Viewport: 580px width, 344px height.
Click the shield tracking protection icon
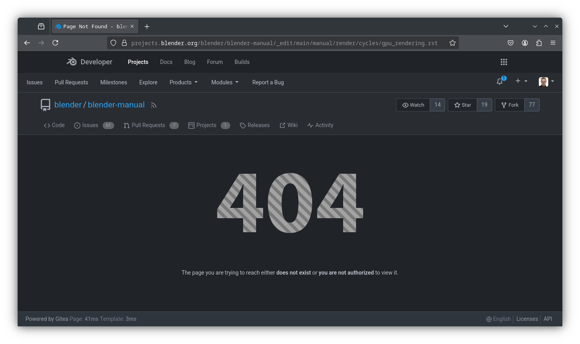pos(113,43)
